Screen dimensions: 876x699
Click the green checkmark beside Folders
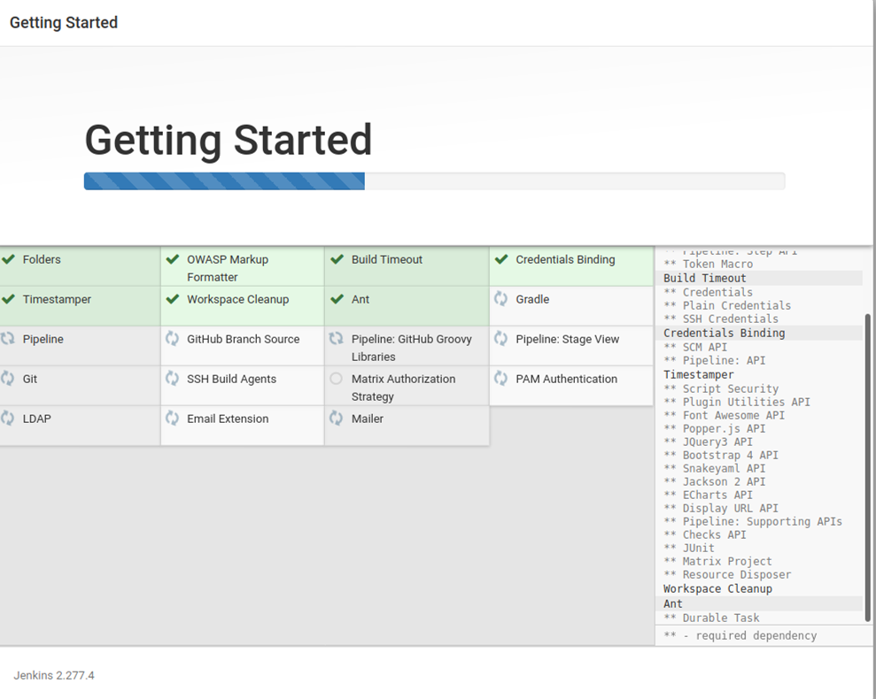[8, 259]
